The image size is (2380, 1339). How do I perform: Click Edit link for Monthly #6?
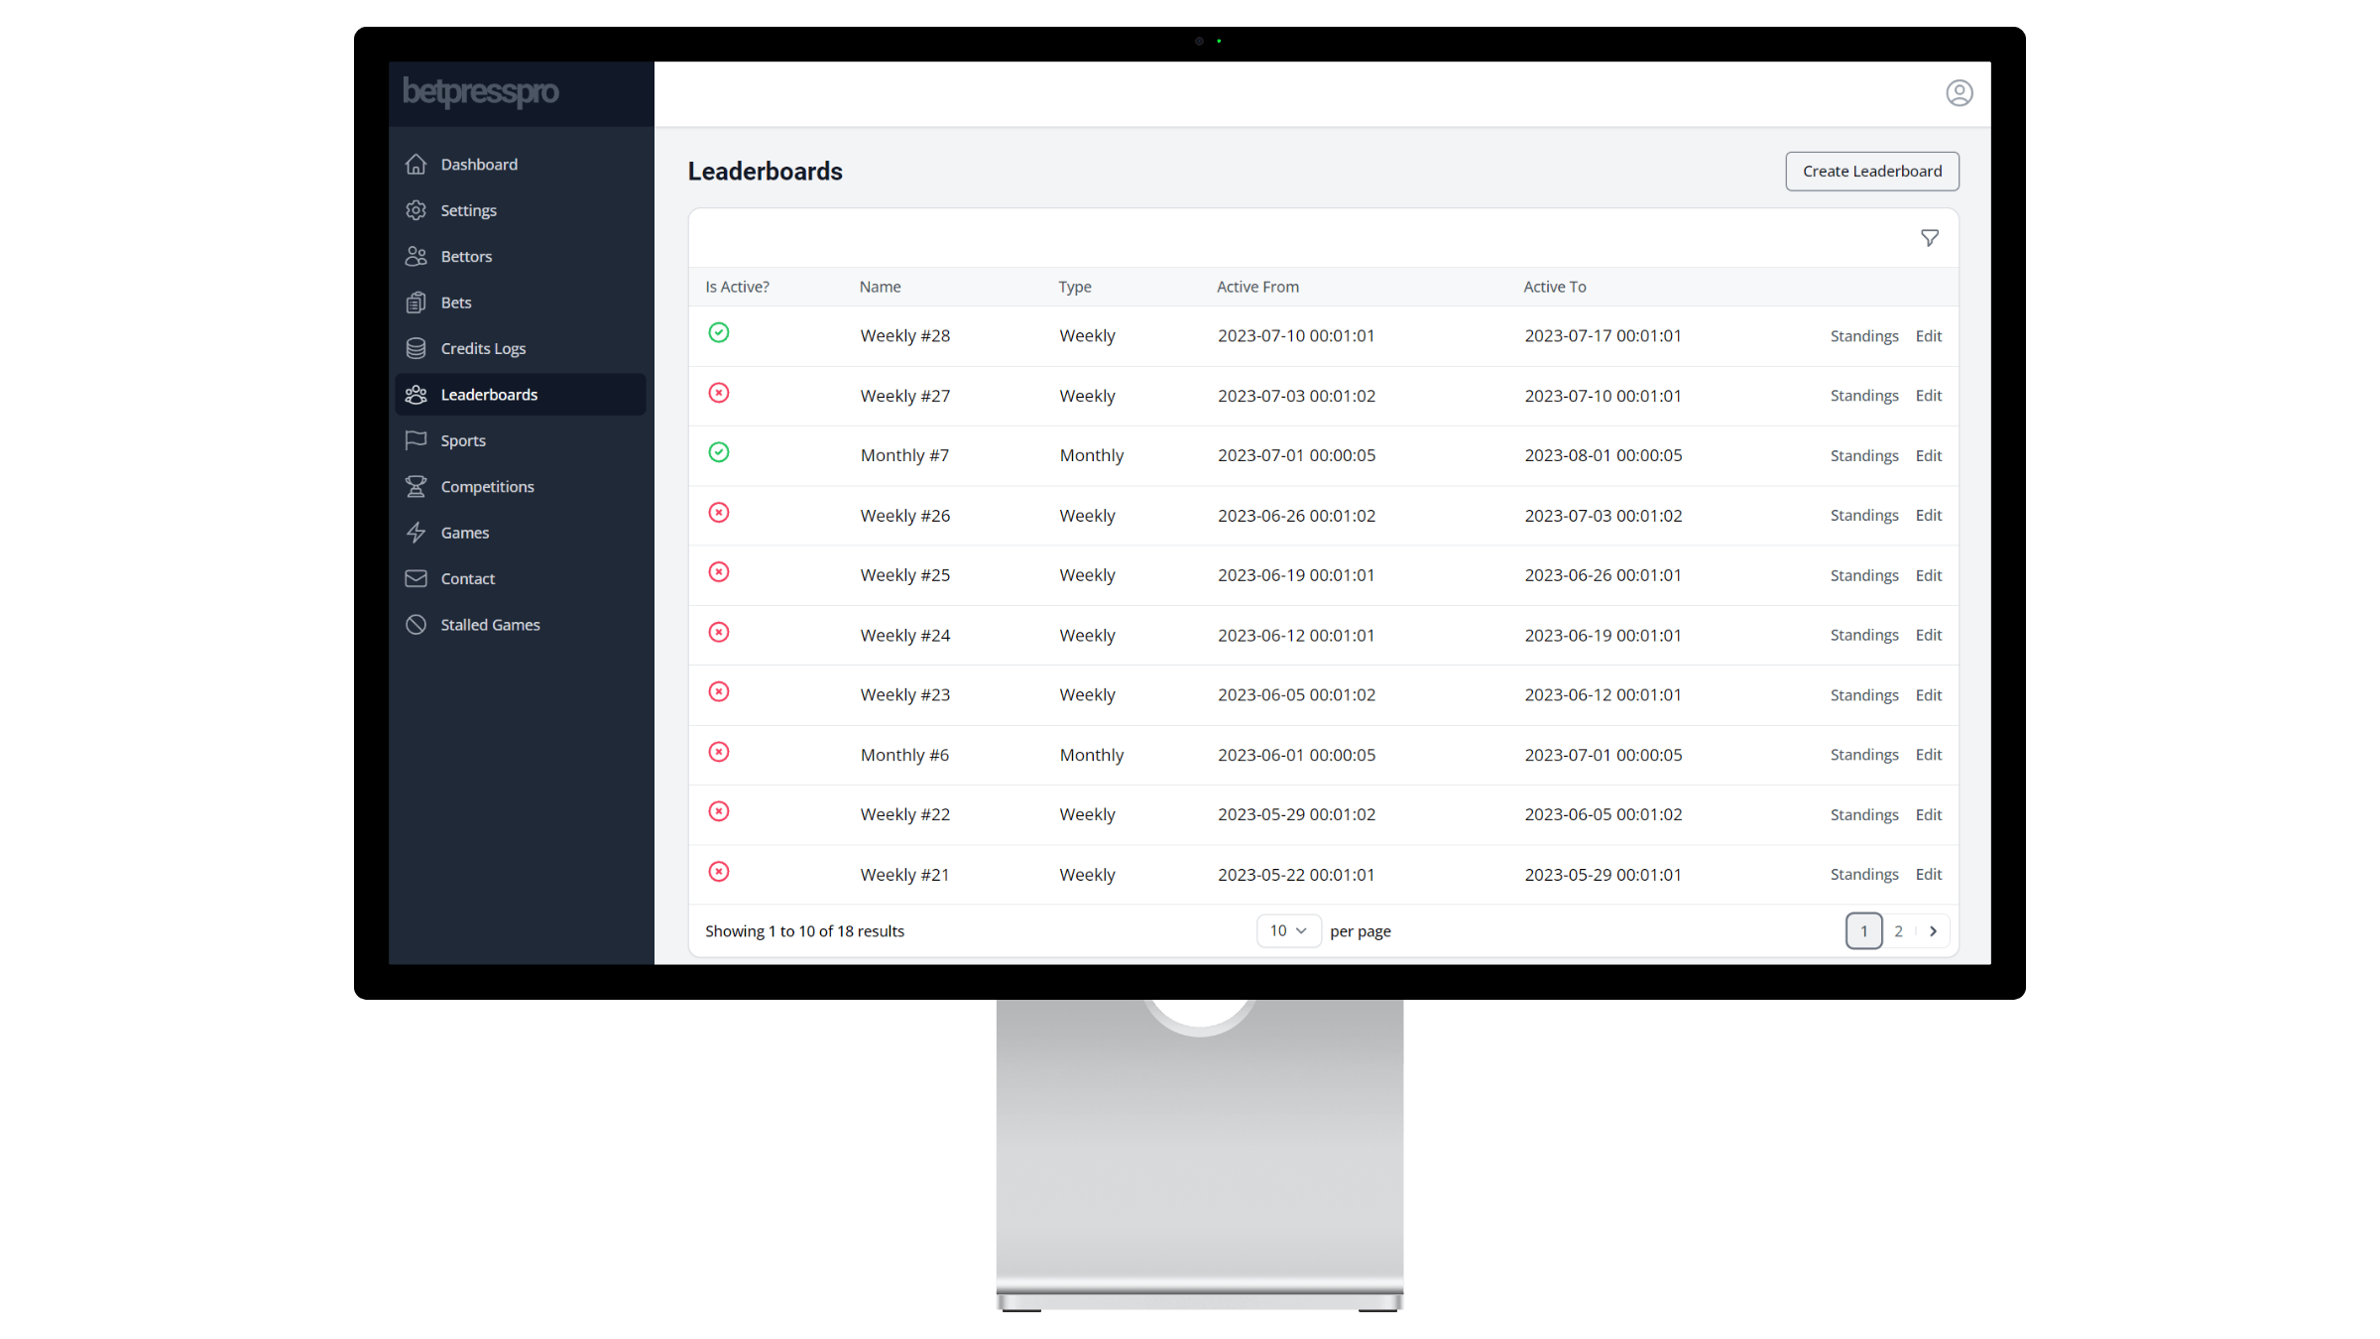click(1929, 754)
